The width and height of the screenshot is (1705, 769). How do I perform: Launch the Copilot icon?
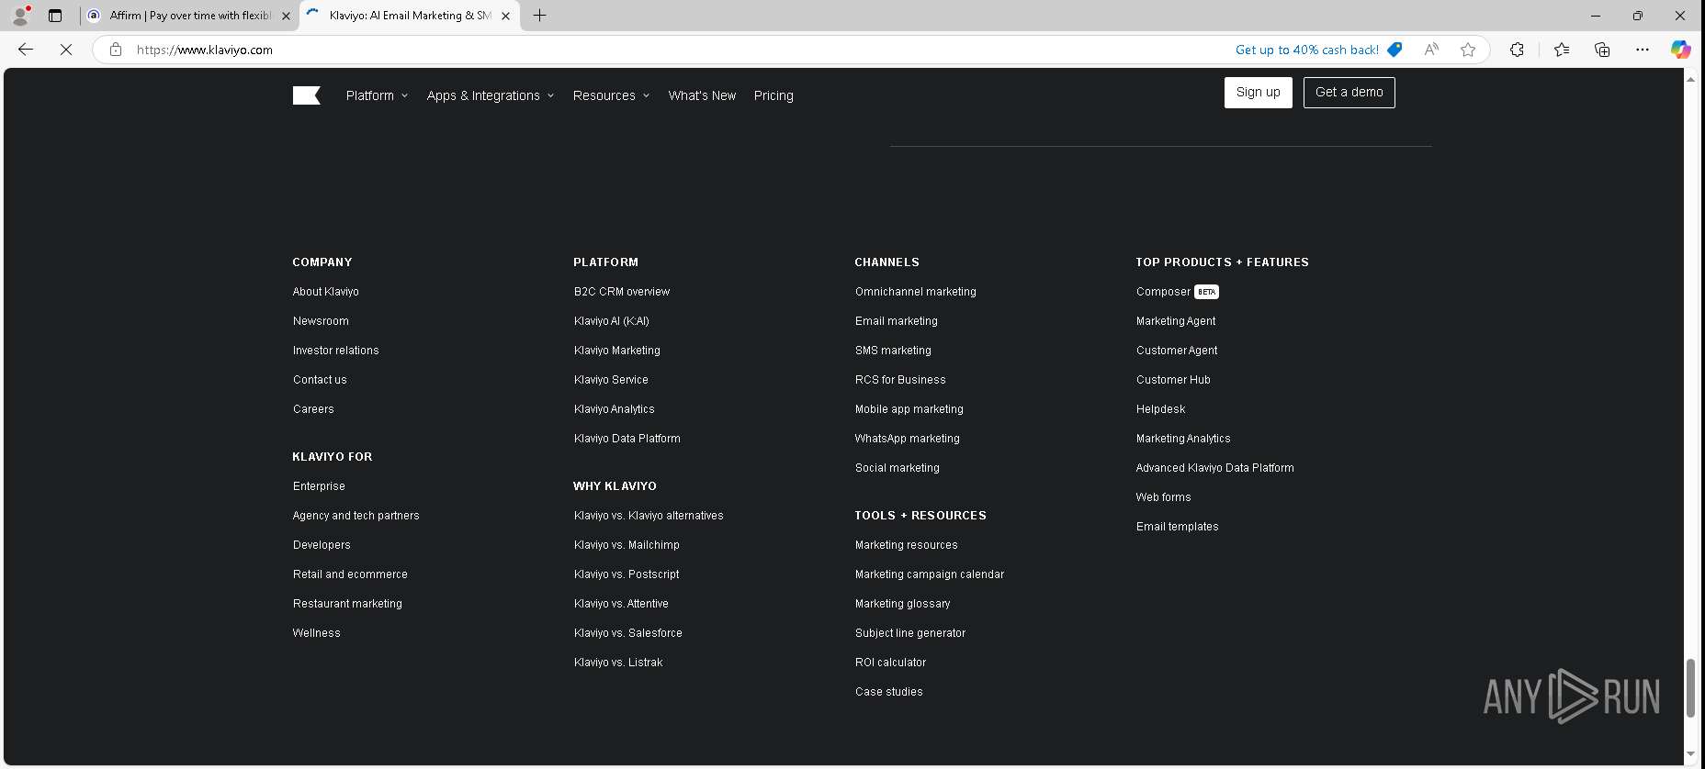coord(1680,50)
